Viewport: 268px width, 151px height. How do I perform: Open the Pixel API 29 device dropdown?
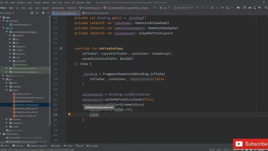(x=183, y=8)
